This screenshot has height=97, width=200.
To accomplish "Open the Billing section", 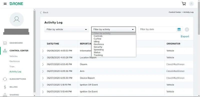I will (13, 87).
